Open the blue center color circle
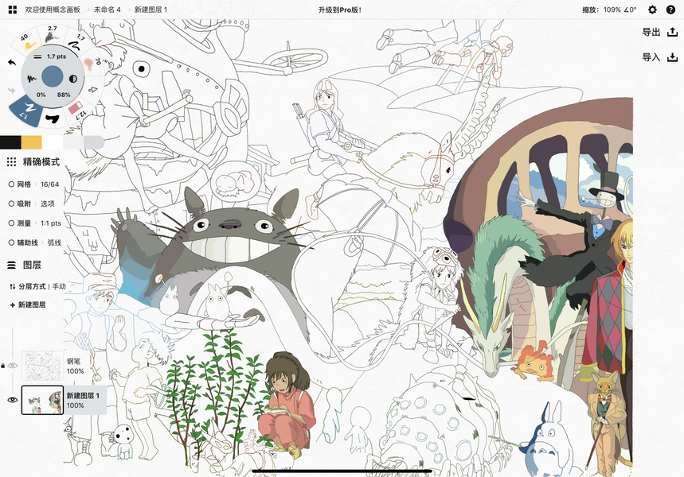Viewport: 684px width, 477px height. click(x=53, y=77)
